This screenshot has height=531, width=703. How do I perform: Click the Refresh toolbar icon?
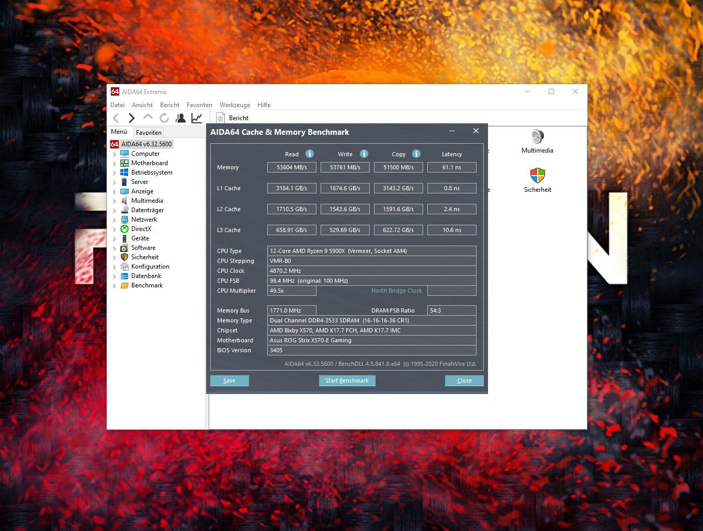(x=164, y=118)
